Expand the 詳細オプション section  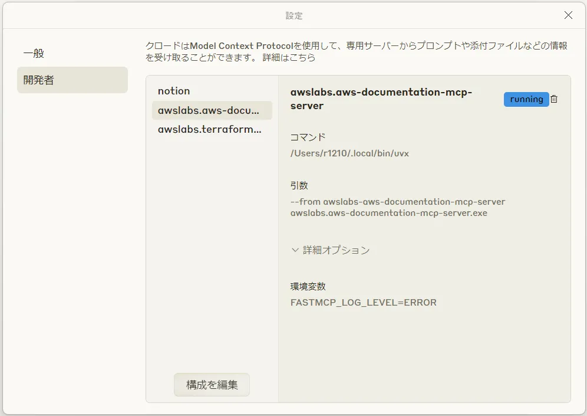pyautogui.click(x=330, y=250)
